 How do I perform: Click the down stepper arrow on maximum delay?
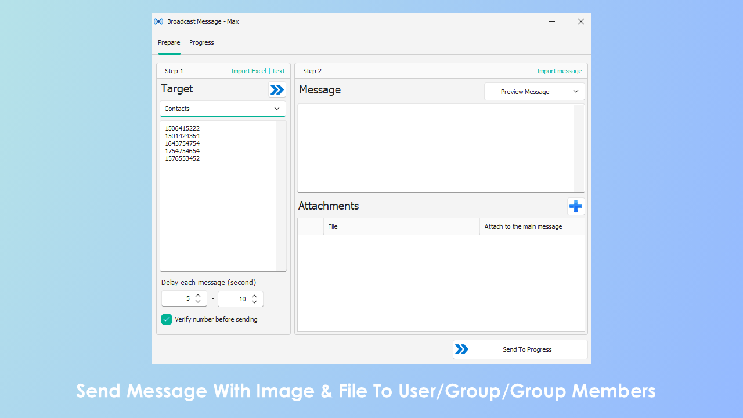(254, 302)
